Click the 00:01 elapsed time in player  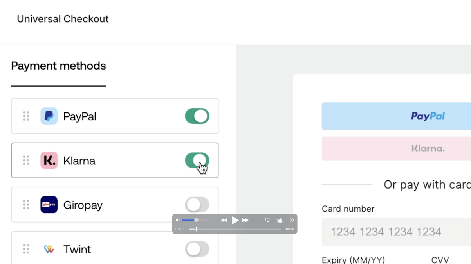180,229
